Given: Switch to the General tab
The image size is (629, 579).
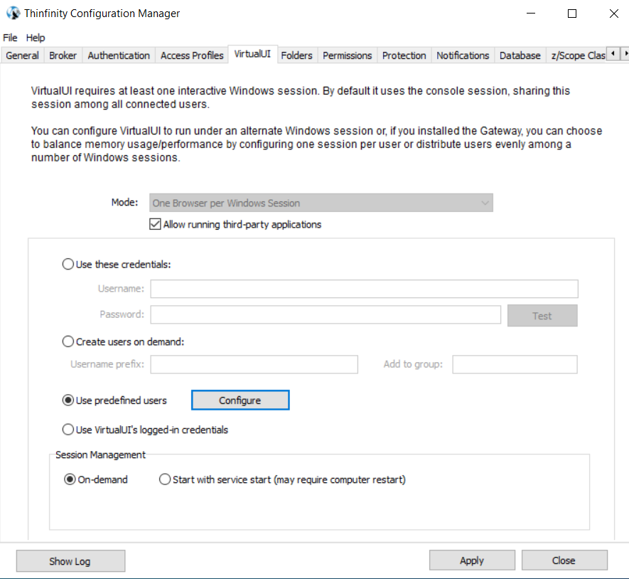Looking at the screenshot, I should pyautogui.click(x=22, y=55).
